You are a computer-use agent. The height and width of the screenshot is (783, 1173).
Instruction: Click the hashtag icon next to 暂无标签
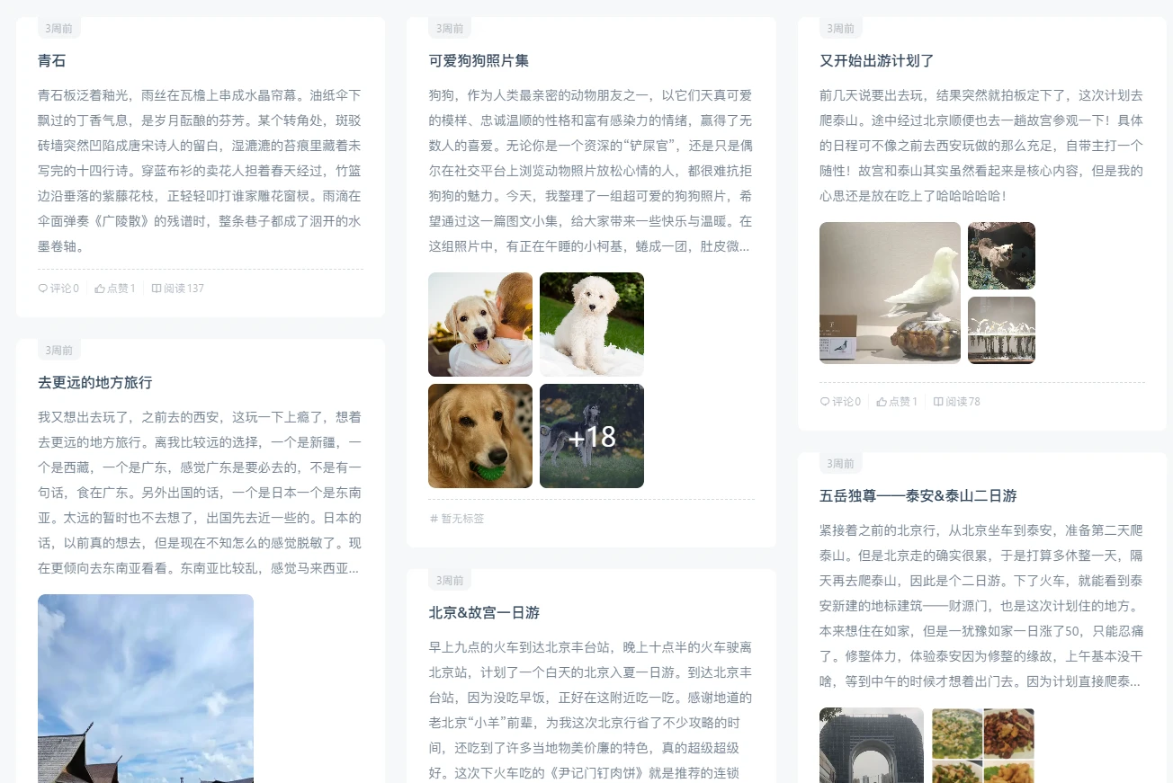tap(434, 519)
